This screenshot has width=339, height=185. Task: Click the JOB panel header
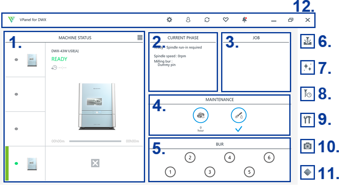point(256,38)
